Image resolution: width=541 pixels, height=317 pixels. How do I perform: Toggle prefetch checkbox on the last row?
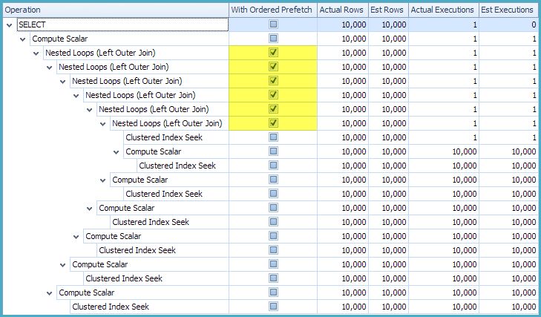coord(273,307)
